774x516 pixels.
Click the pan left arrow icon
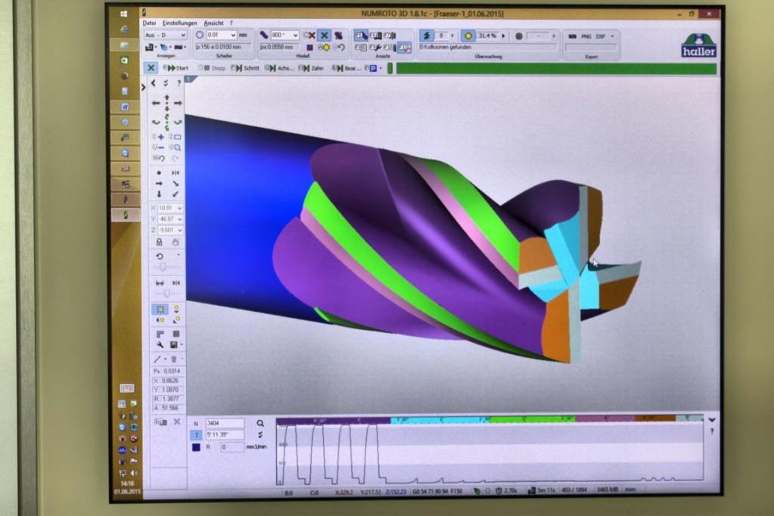click(x=156, y=103)
